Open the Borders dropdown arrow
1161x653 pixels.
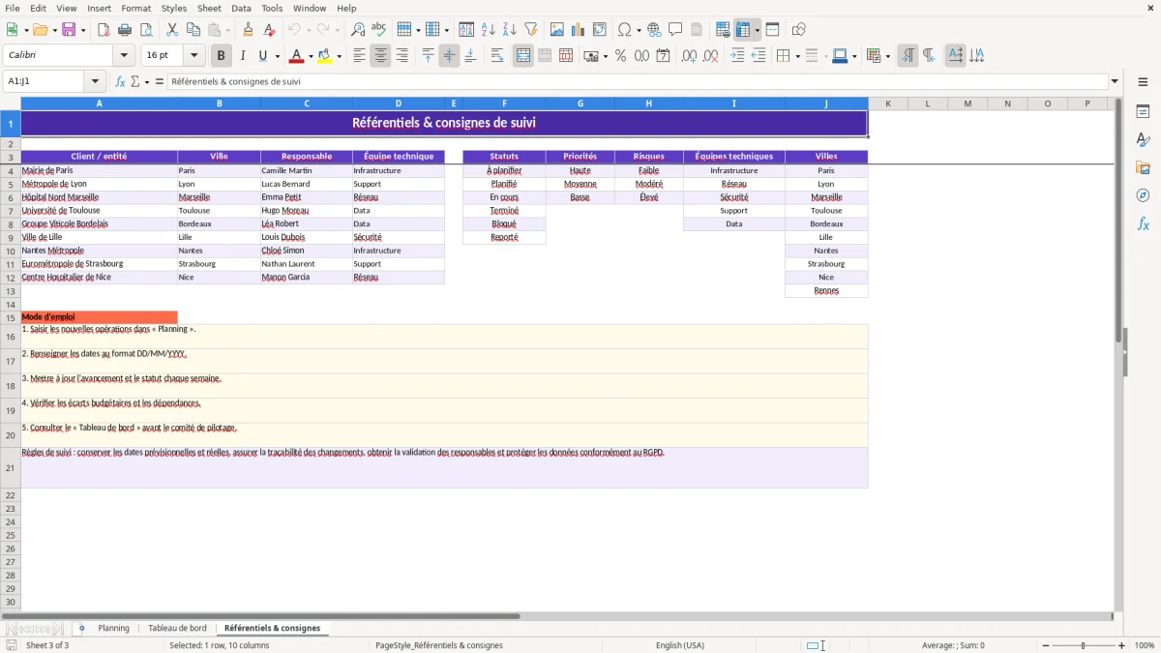click(797, 56)
